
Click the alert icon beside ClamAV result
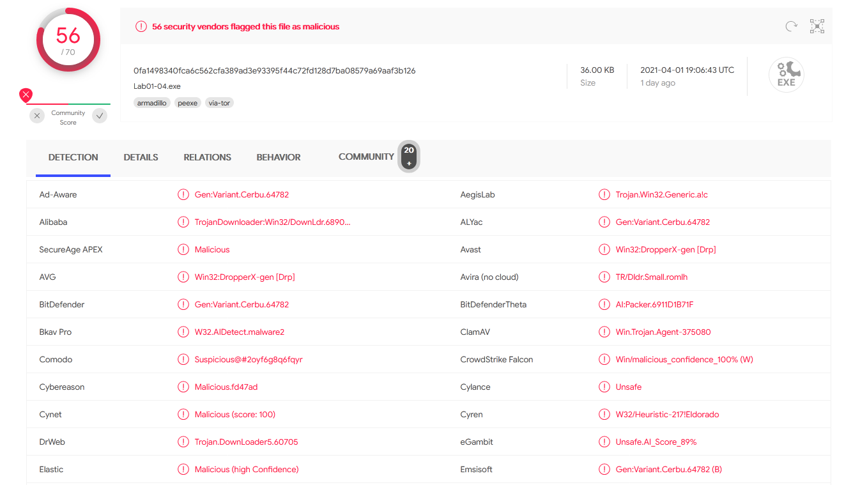604,332
